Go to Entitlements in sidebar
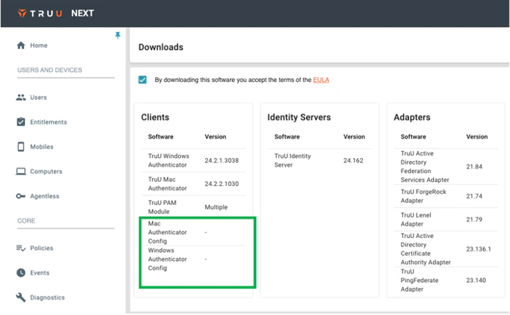The image size is (510, 315). pos(48,122)
